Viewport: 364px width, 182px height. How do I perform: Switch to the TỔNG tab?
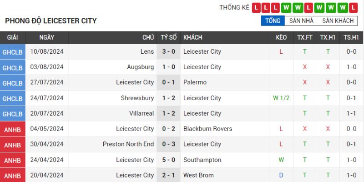[273, 21]
